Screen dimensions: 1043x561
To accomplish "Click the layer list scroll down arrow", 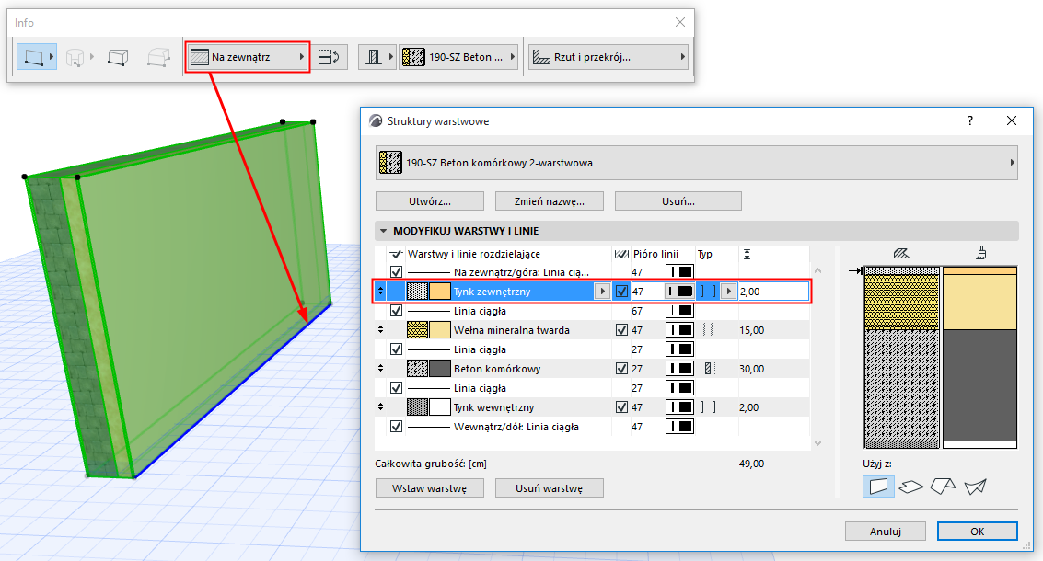I will [818, 442].
